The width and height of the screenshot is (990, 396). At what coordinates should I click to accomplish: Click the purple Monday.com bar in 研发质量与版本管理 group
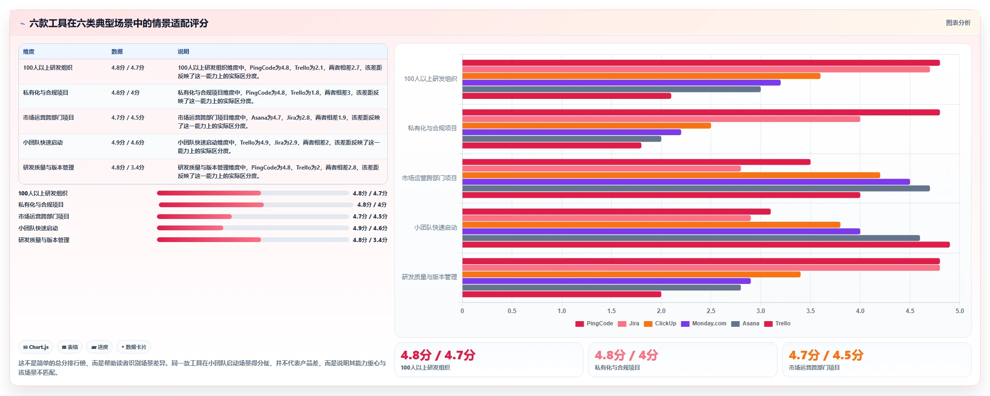click(606, 281)
